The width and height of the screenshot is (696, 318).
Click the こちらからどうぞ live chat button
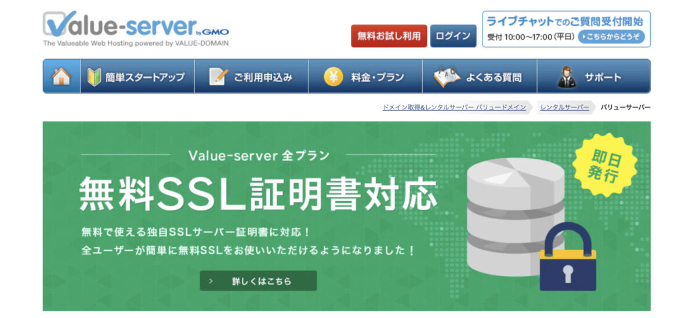tap(611, 37)
